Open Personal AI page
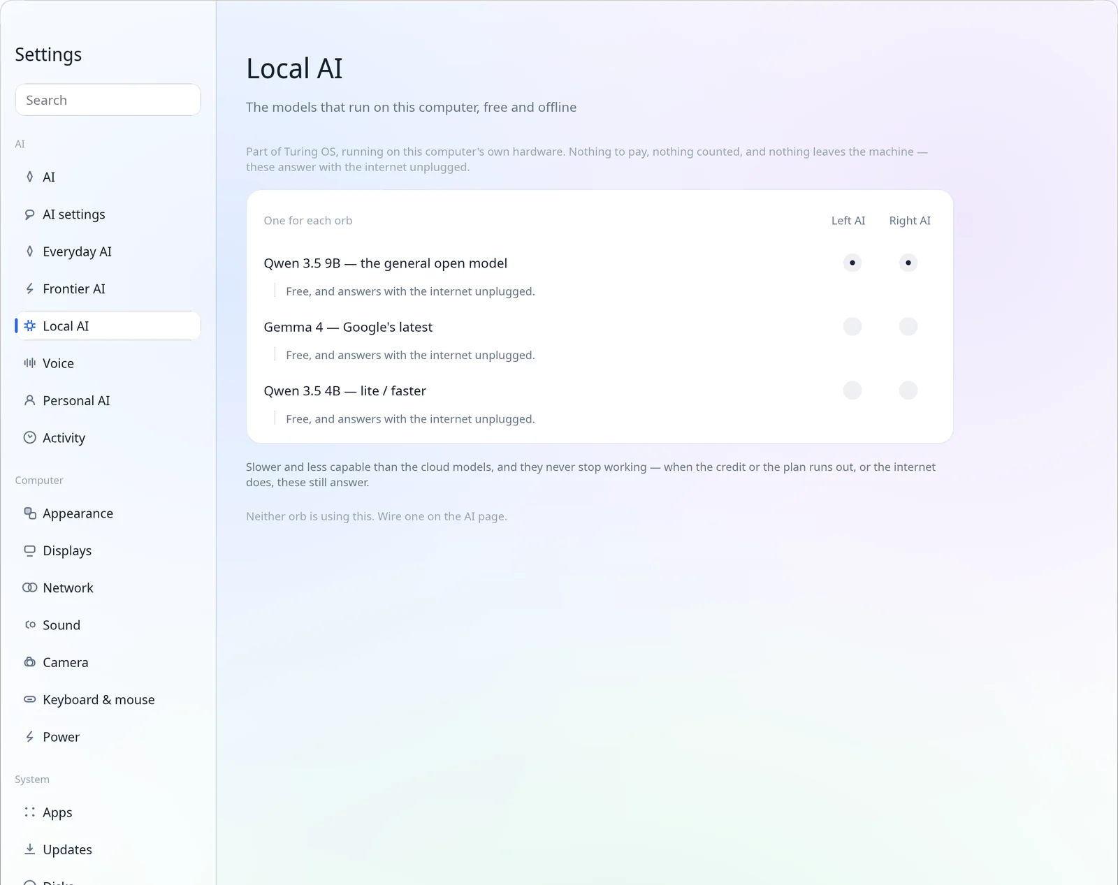This screenshot has height=885, width=1118. tap(108, 400)
